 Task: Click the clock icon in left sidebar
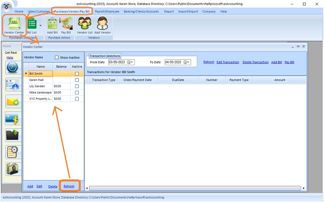click(x=12, y=67)
